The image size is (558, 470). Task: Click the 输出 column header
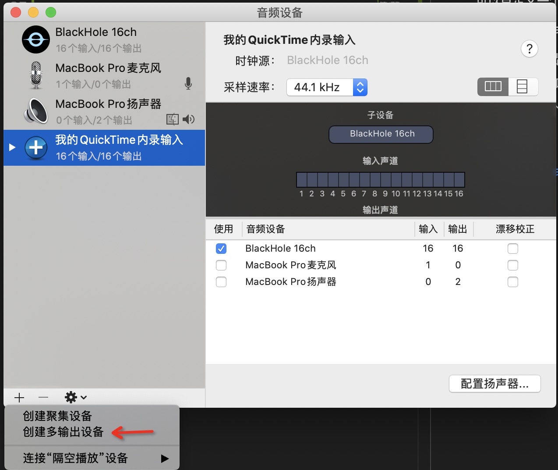coord(458,229)
